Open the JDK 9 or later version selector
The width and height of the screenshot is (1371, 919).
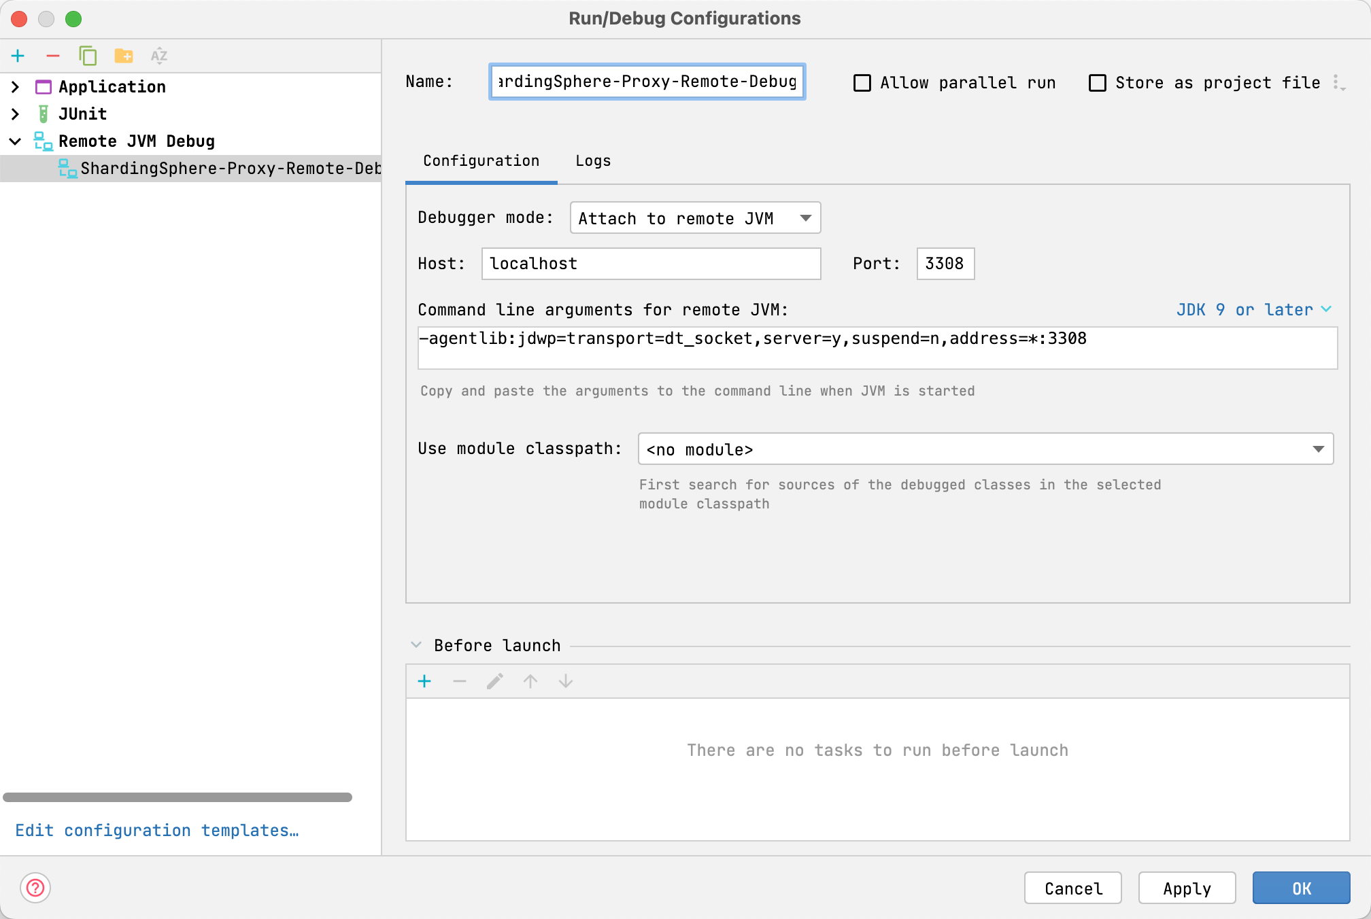pyautogui.click(x=1254, y=309)
